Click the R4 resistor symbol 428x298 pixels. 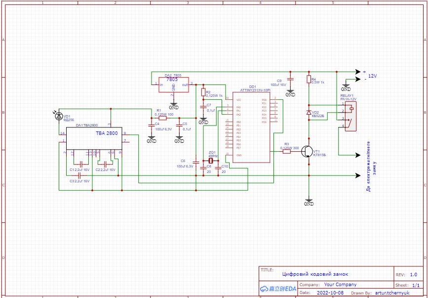pos(309,79)
